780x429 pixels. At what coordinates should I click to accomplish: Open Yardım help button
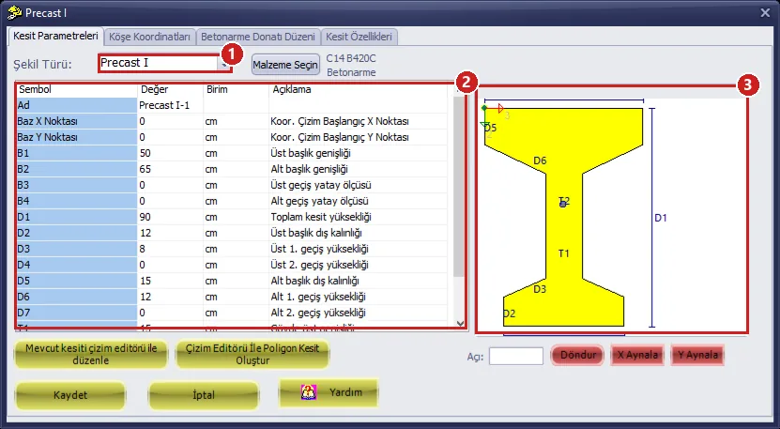click(x=329, y=392)
